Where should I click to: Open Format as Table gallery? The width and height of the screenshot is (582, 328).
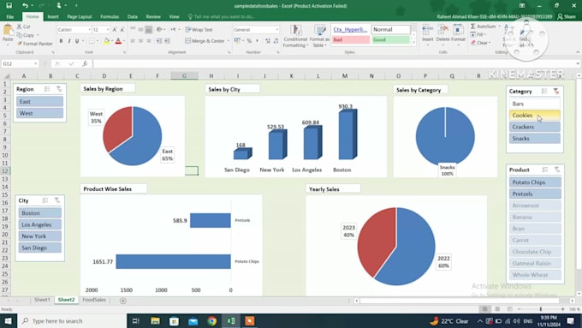(x=319, y=37)
